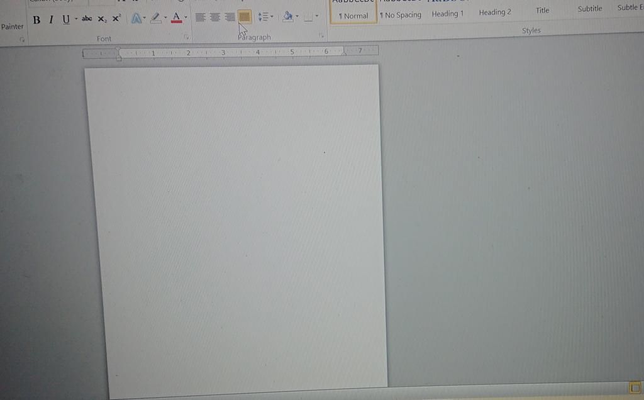Expand line spacing dropdown arrow
The image size is (644, 400).
coord(272,17)
